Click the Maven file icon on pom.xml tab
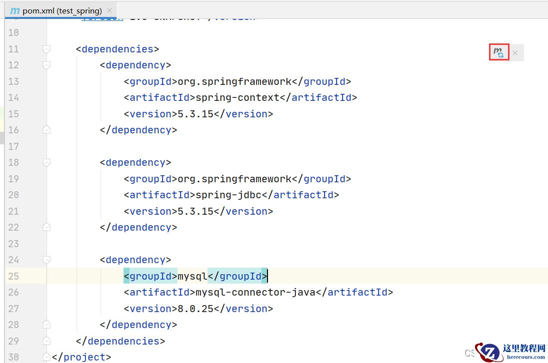The image size is (548, 363). pos(15,11)
